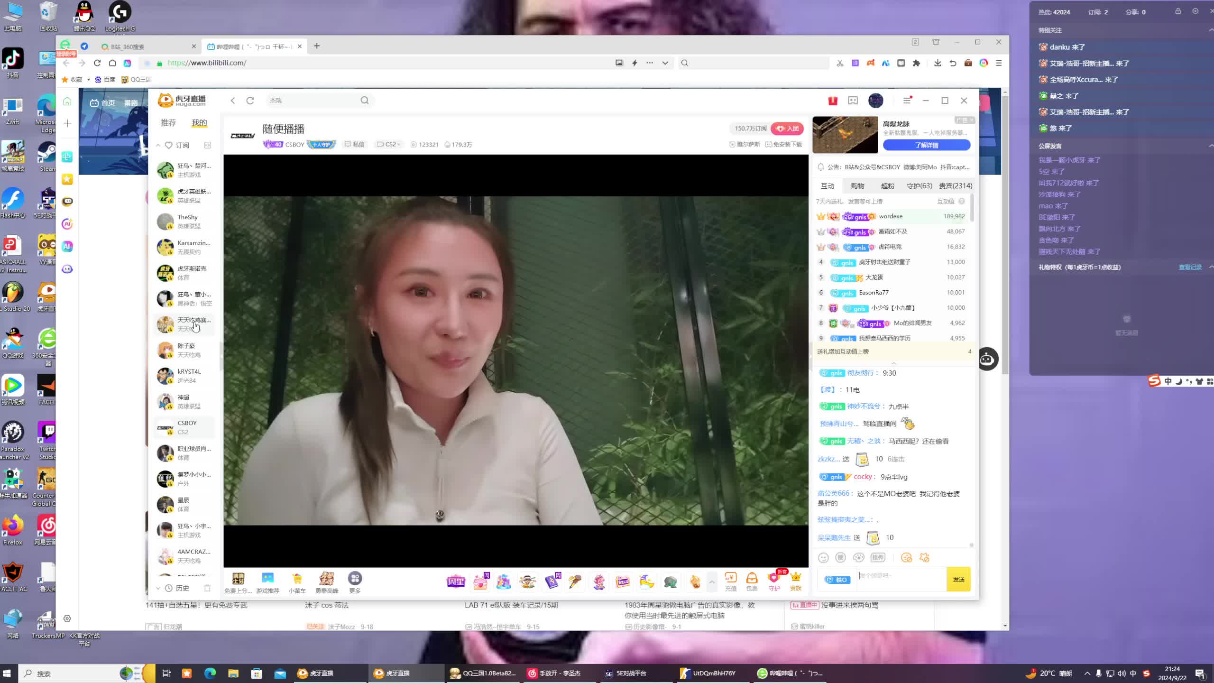
Task: Open Huya user avatar in header
Action: point(875,101)
